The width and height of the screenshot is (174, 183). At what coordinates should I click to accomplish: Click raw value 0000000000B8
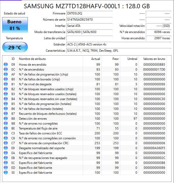(154, 163)
